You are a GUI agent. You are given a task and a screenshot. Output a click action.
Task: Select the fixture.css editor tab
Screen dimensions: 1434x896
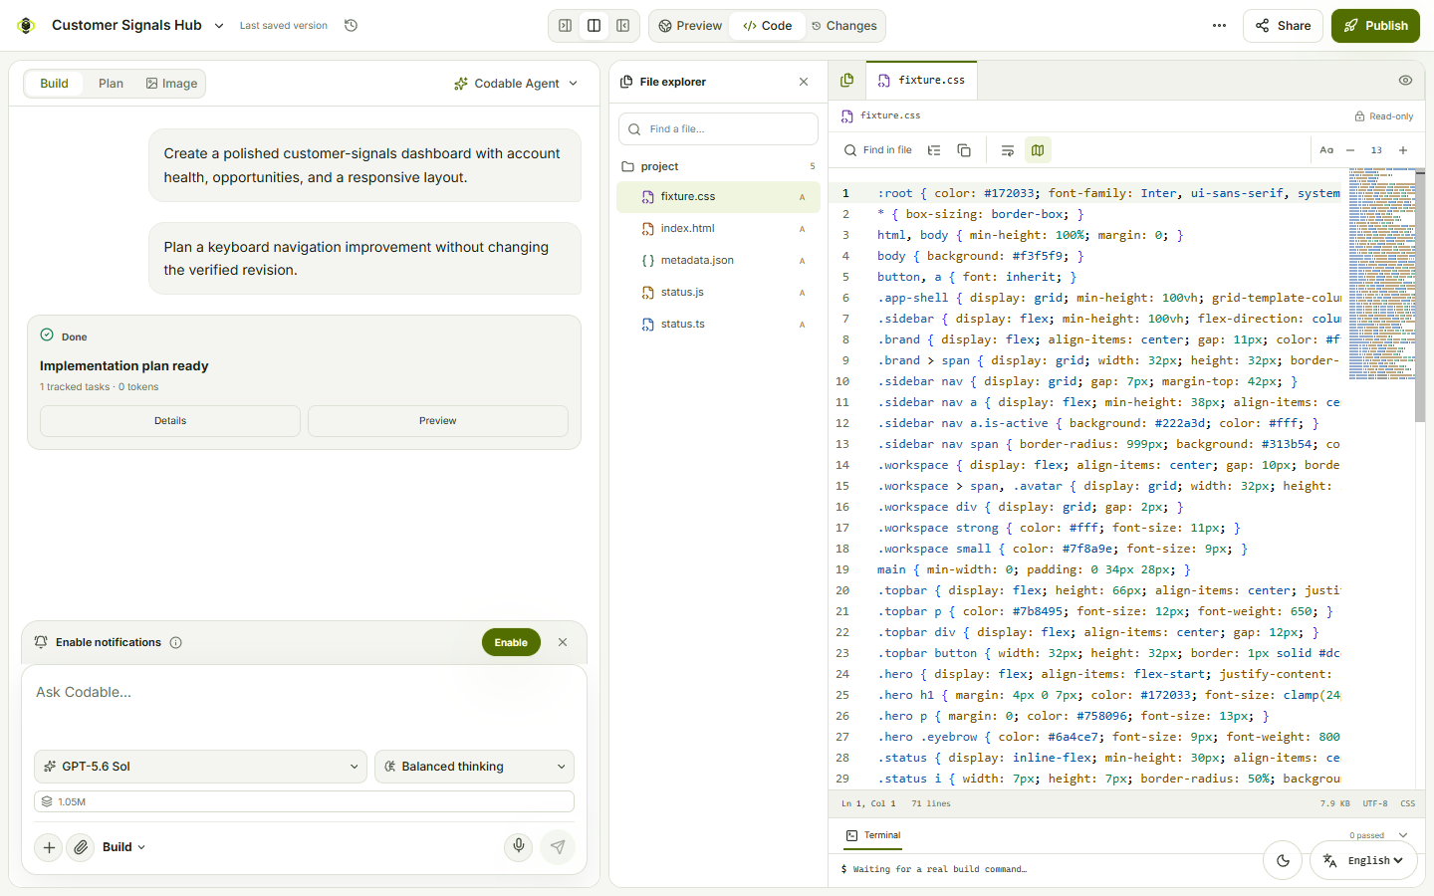coord(921,80)
